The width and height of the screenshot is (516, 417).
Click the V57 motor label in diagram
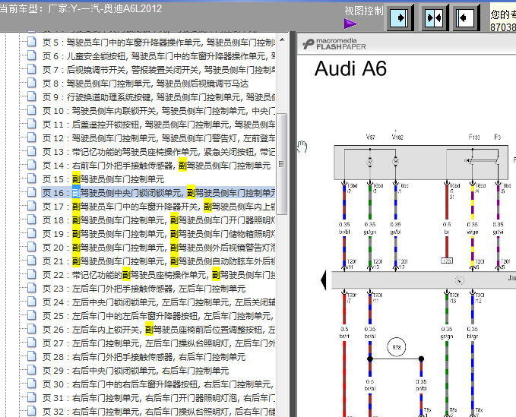pos(370,137)
